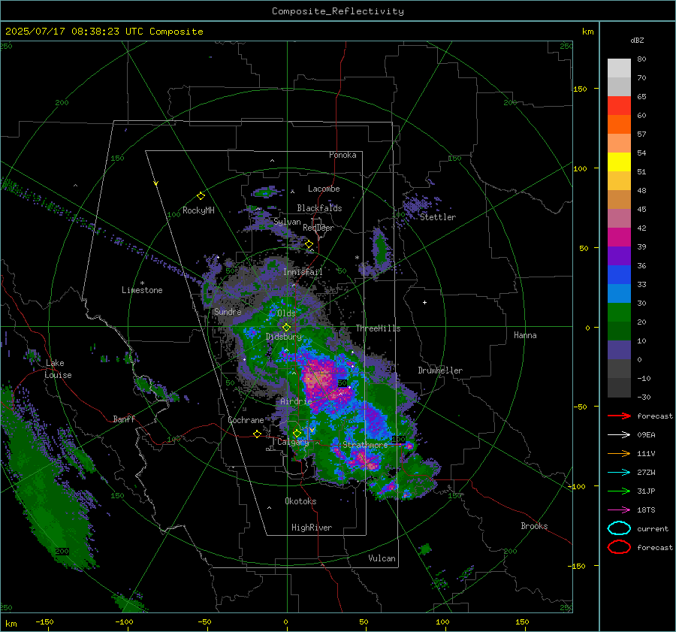
Task: Click the red forecast ellipse legend icon
Action: pyautogui.click(x=619, y=547)
